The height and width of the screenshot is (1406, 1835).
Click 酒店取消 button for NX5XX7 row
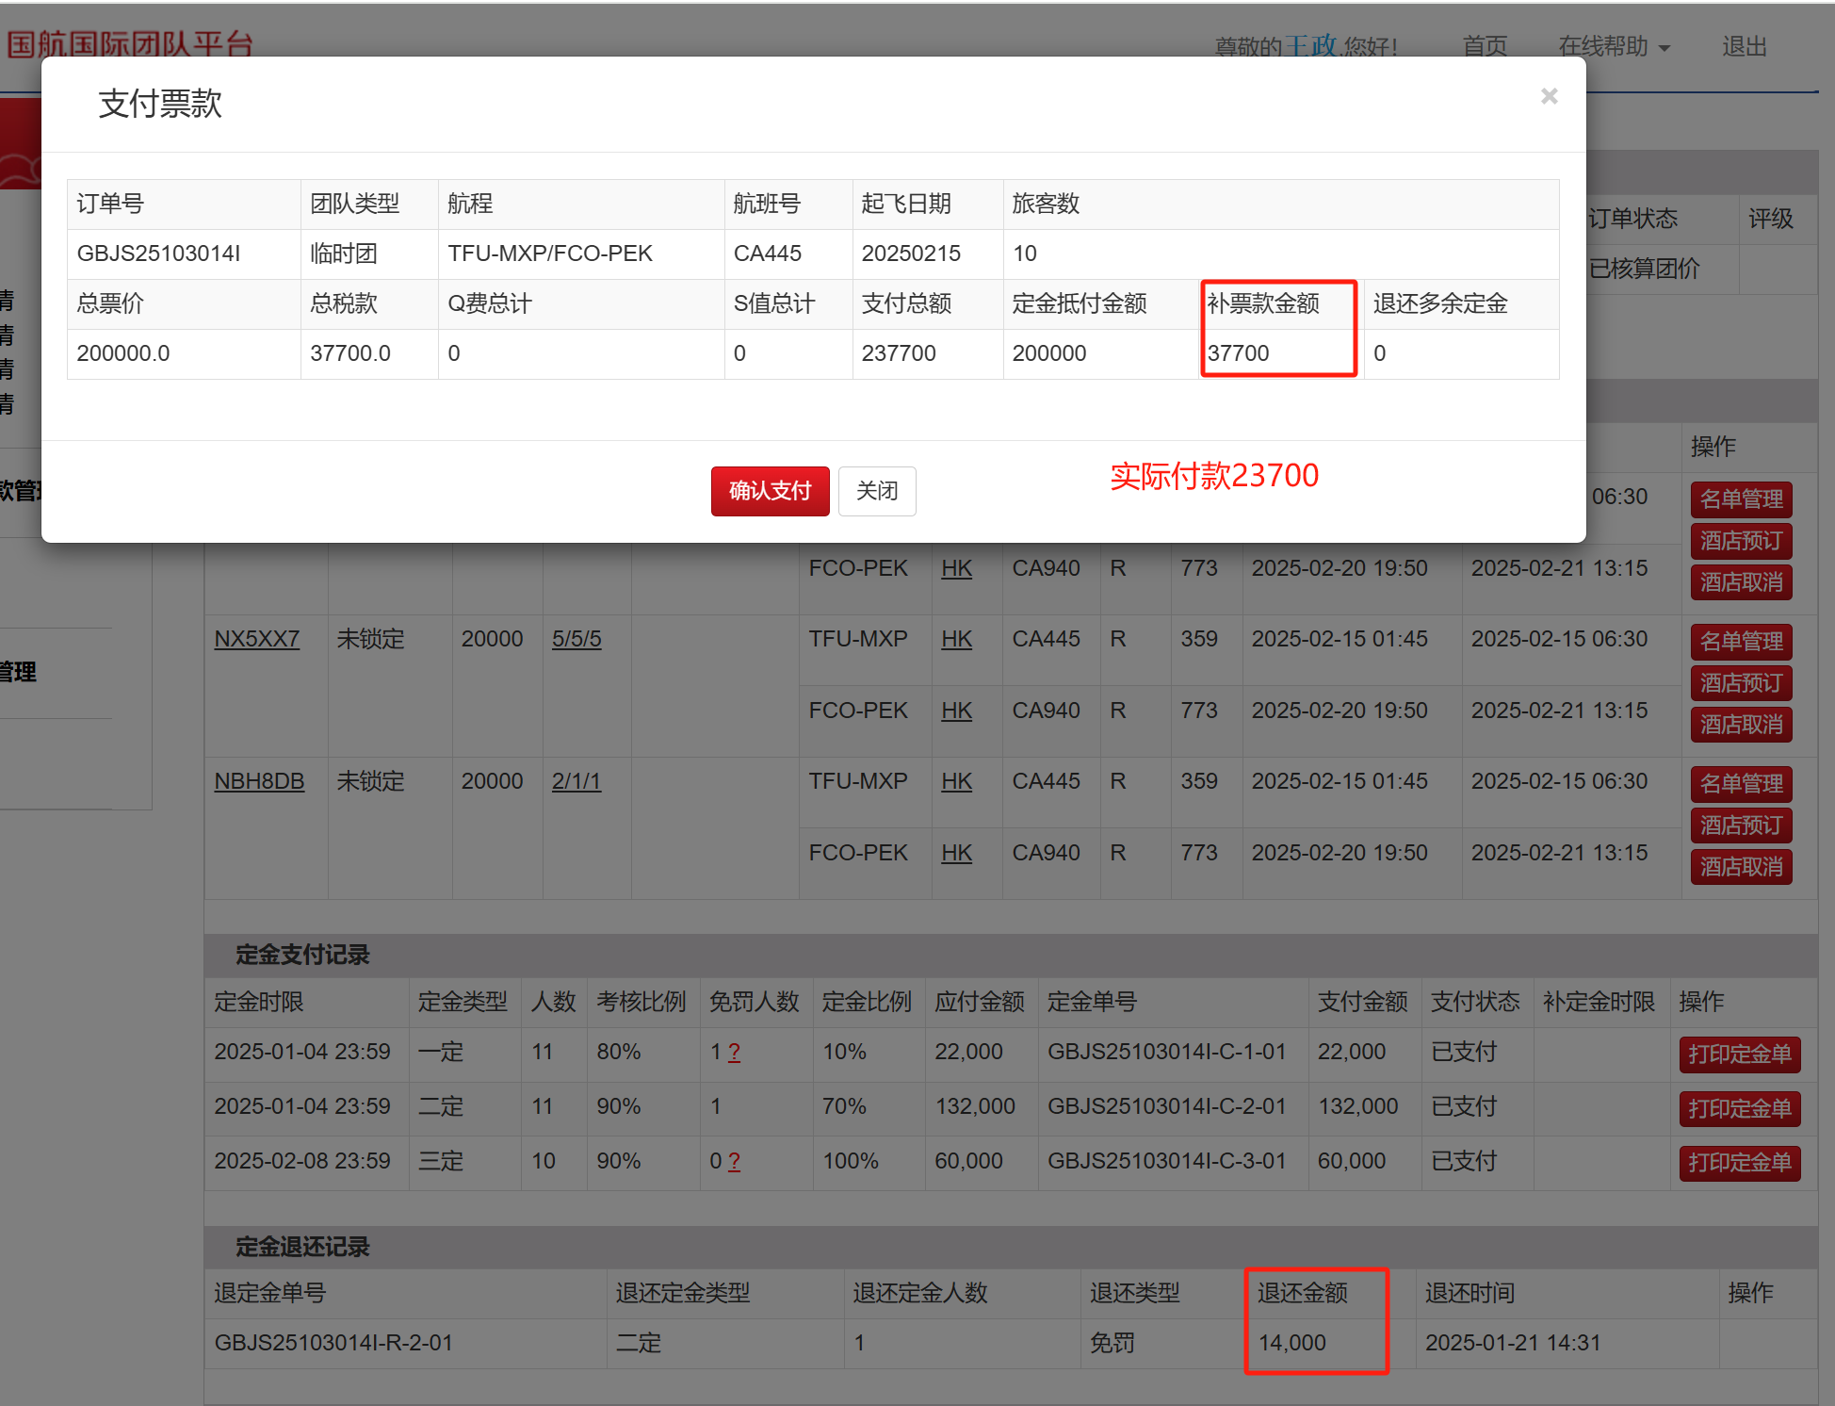click(x=1740, y=725)
